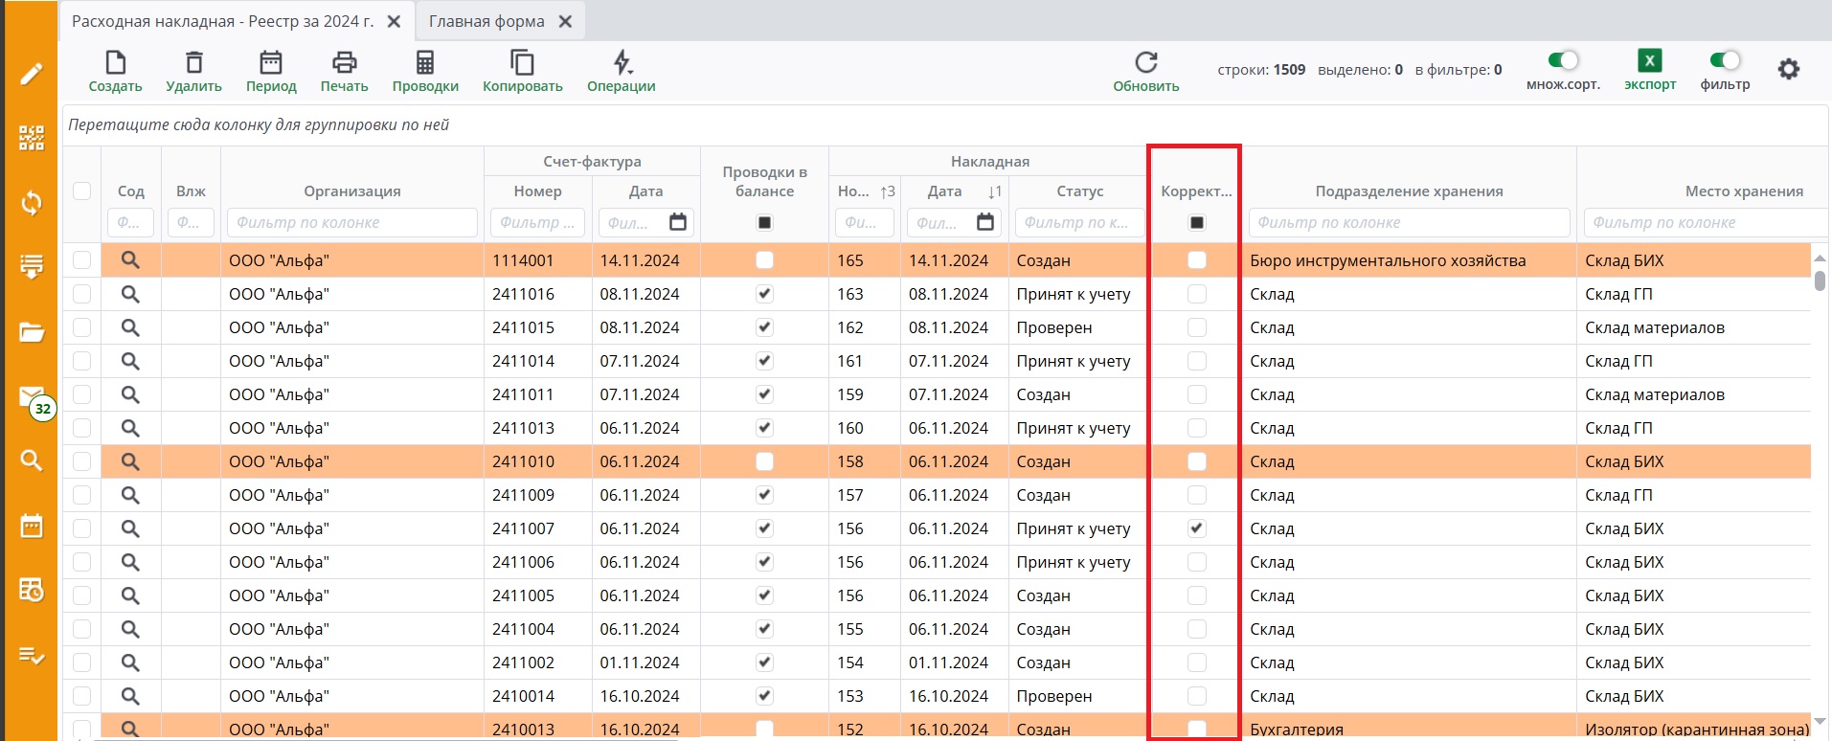Image resolution: width=1832 pixels, height=741 pixels.
Task: Click the Удалить trash icon
Action: 193,63
